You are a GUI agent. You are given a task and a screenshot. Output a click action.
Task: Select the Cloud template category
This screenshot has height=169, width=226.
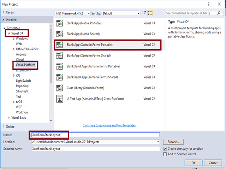click(x=20, y=60)
